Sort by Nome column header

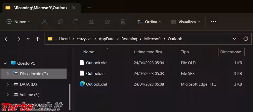[x=89, y=52]
